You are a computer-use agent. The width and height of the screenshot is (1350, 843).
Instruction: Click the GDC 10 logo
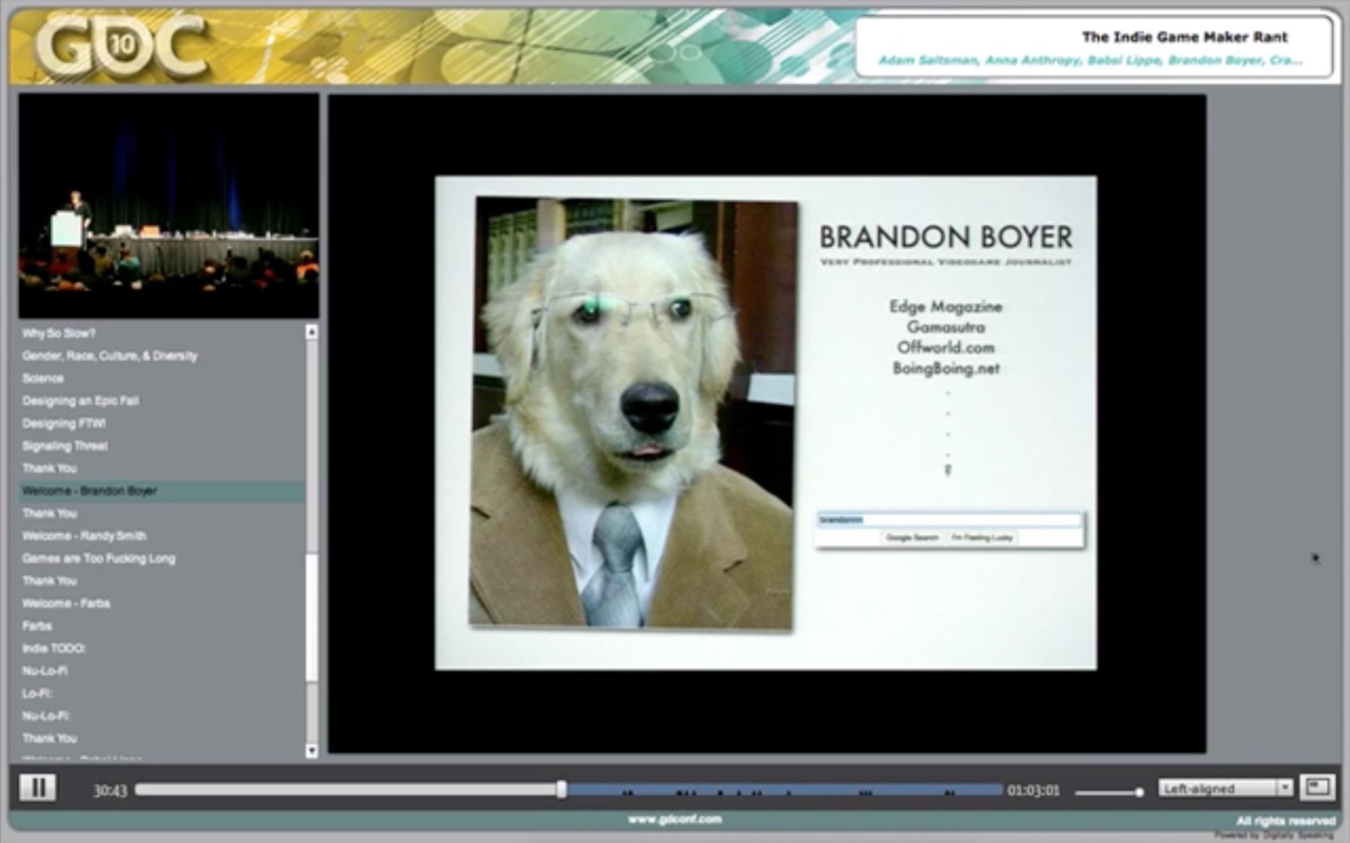pos(121,46)
